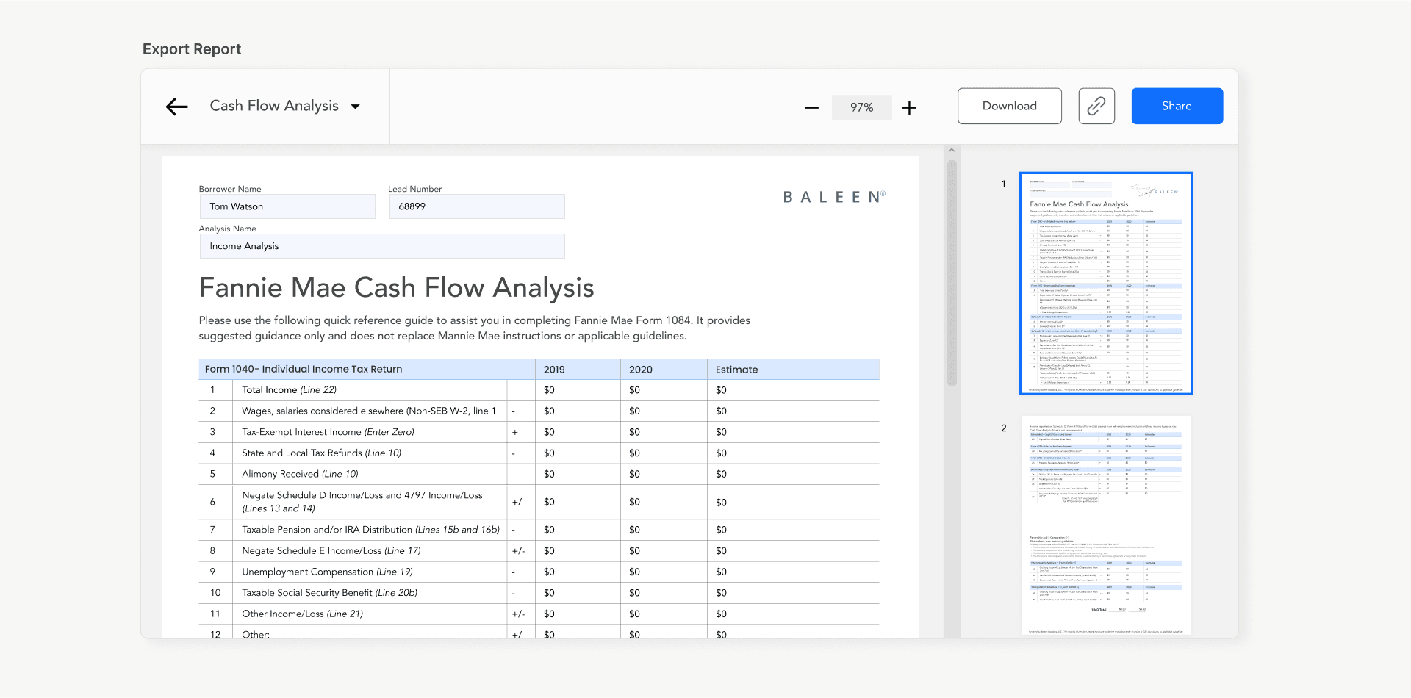
Task: Click the Lead Number field 68899
Action: (476, 206)
